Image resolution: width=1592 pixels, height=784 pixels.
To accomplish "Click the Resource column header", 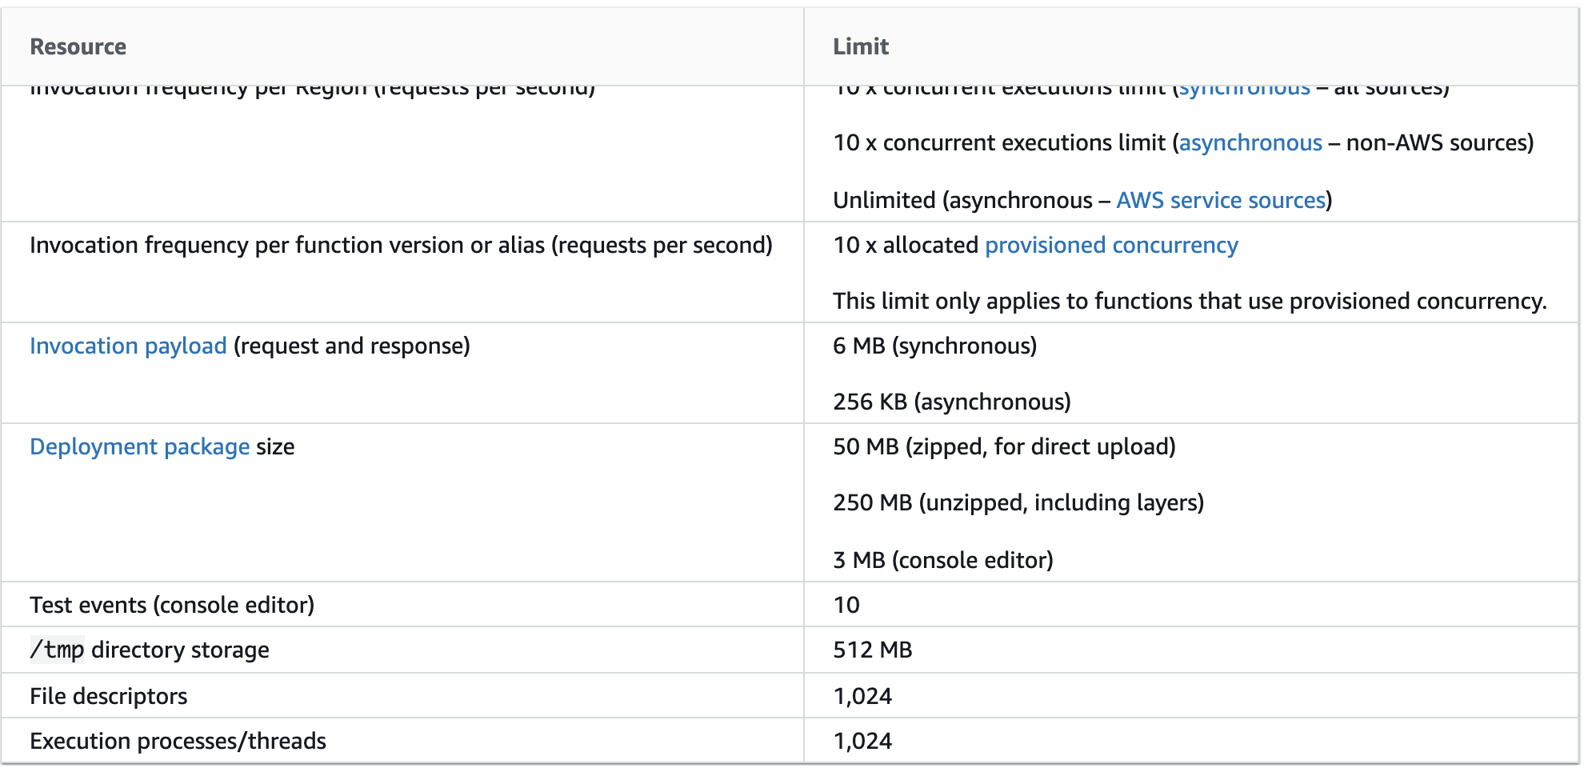I will coord(78,46).
